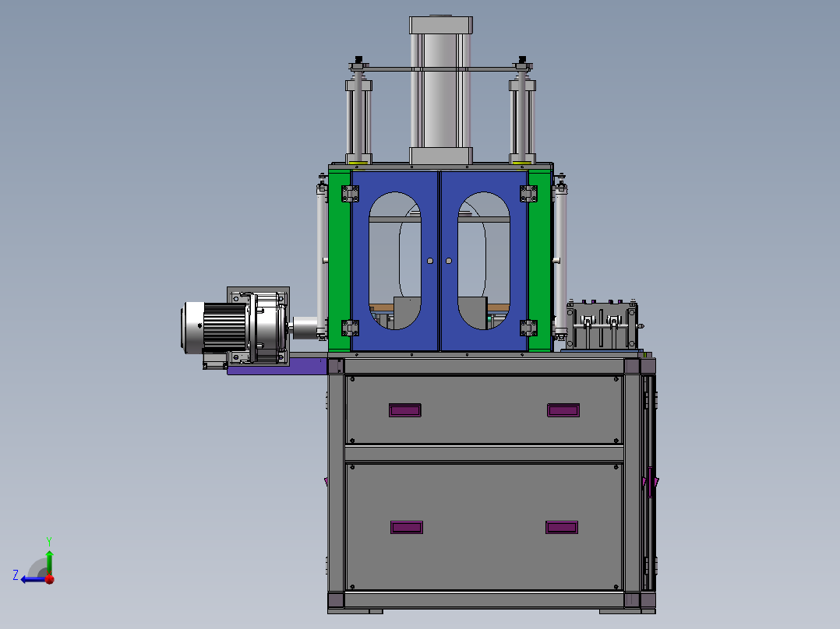Viewport: 840px width, 629px height.
Task: Click the left door's round knob
Action: [430, 261]
